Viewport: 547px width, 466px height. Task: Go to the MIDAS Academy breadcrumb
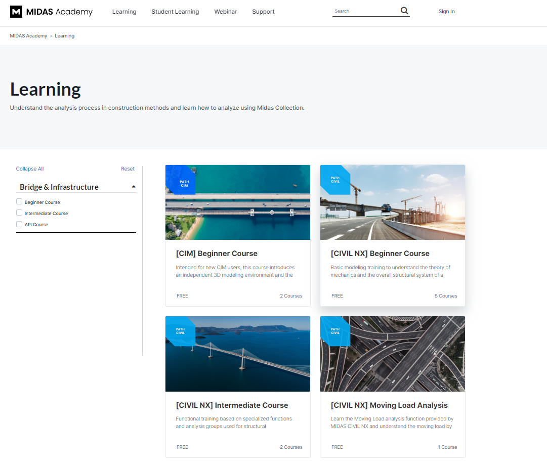[28, 36]
